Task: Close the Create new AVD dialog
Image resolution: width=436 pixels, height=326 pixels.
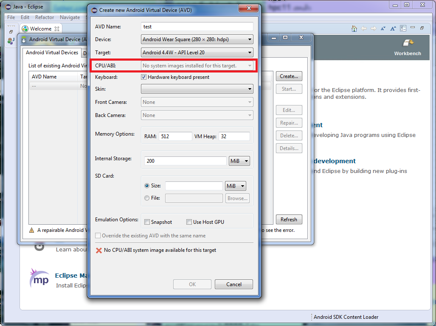Action: point(249,8)
